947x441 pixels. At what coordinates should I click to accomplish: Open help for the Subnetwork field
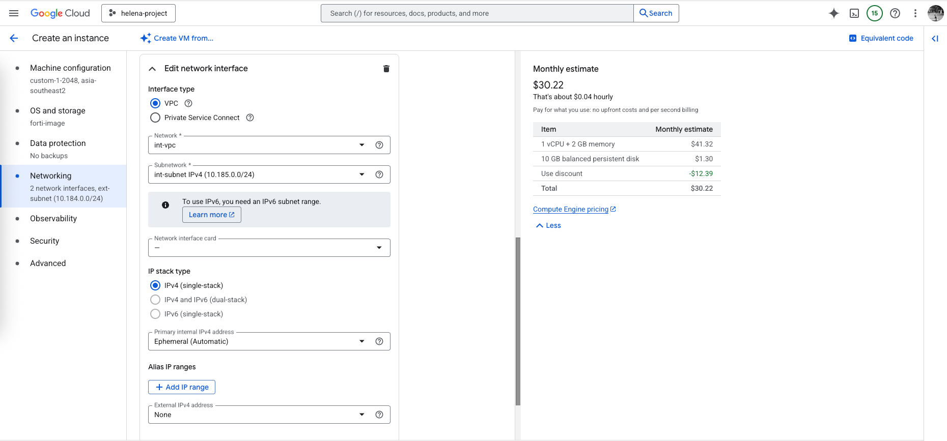pos(379,174)
